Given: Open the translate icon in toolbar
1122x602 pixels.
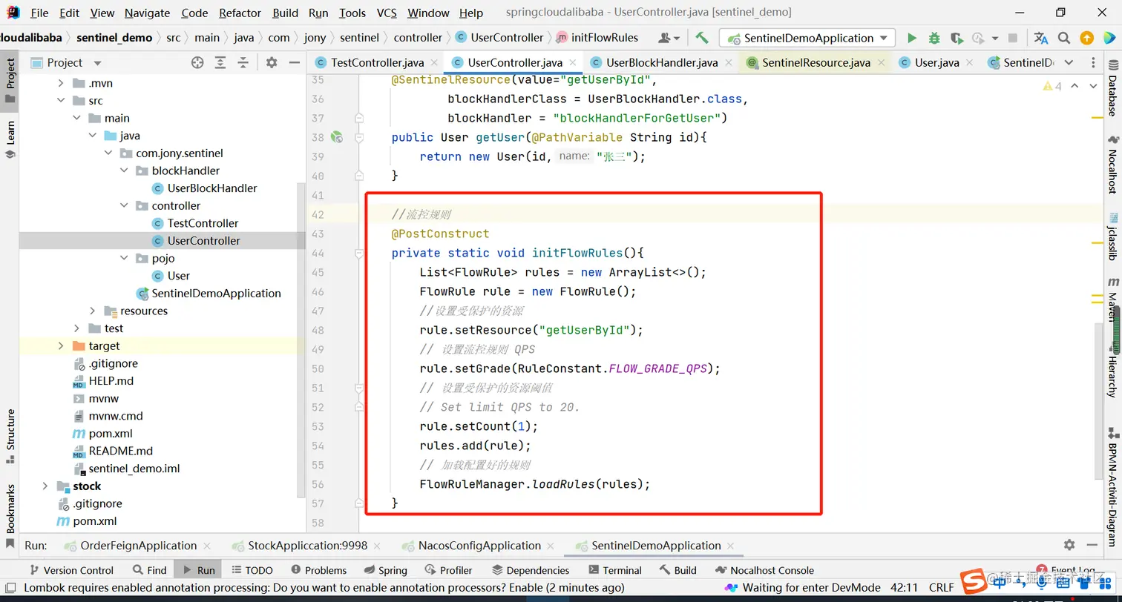Looking at the screenshot, I should point(1041,38).
